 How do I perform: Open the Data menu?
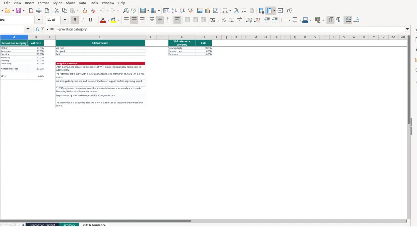pos(82,3)
